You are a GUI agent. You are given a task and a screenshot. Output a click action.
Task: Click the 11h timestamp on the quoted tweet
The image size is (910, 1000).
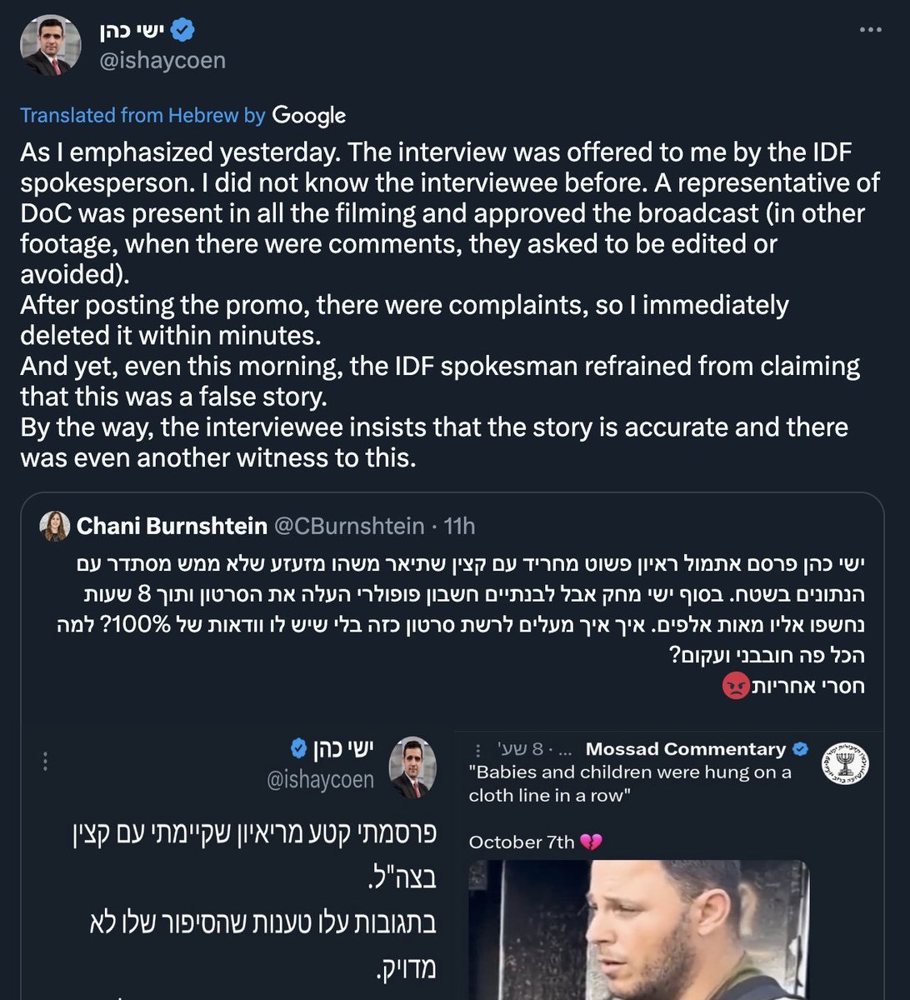459,526
